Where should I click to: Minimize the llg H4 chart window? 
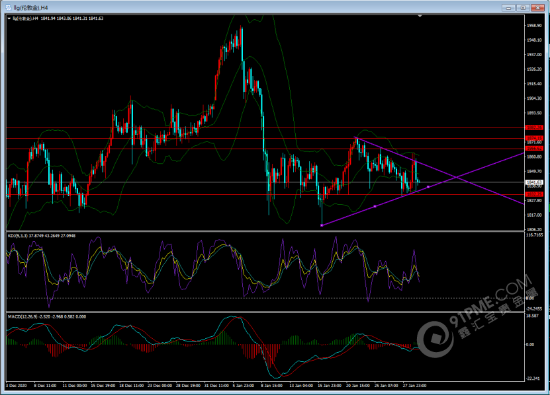tap(508, 7)
